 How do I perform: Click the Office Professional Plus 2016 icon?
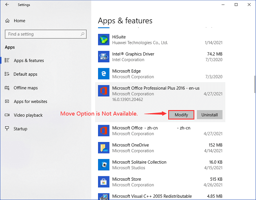tap(104, 91)
